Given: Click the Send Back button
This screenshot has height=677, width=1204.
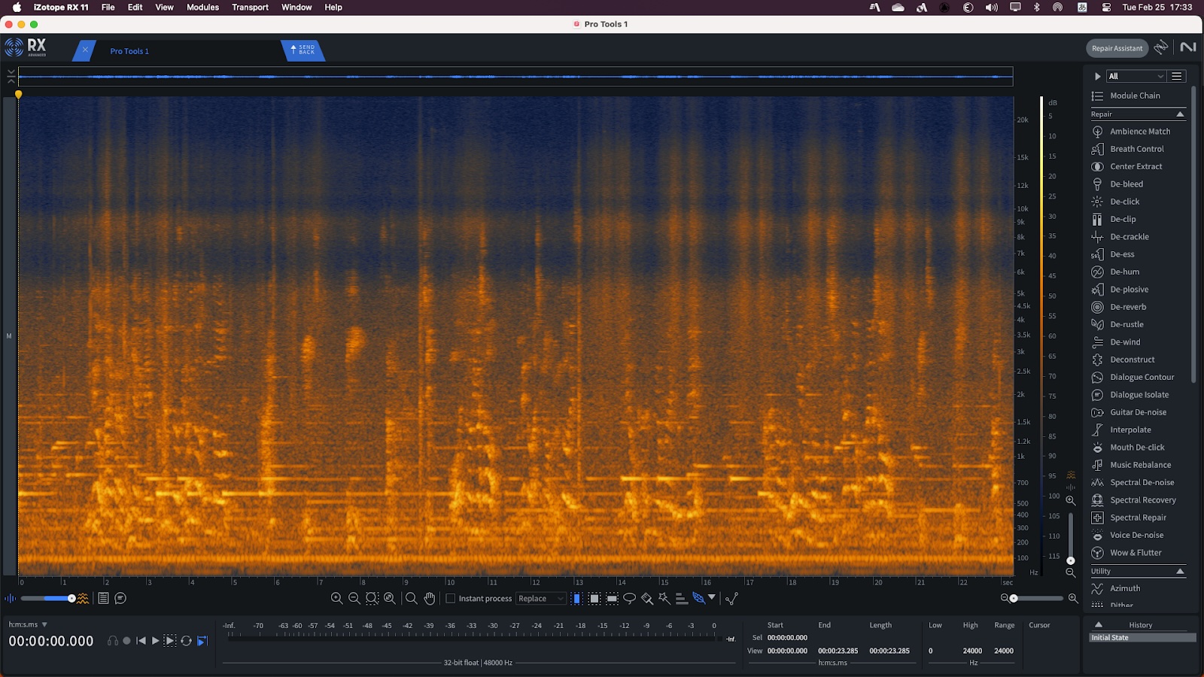Looking at the screenshot, I should click(x=303, y=50).
